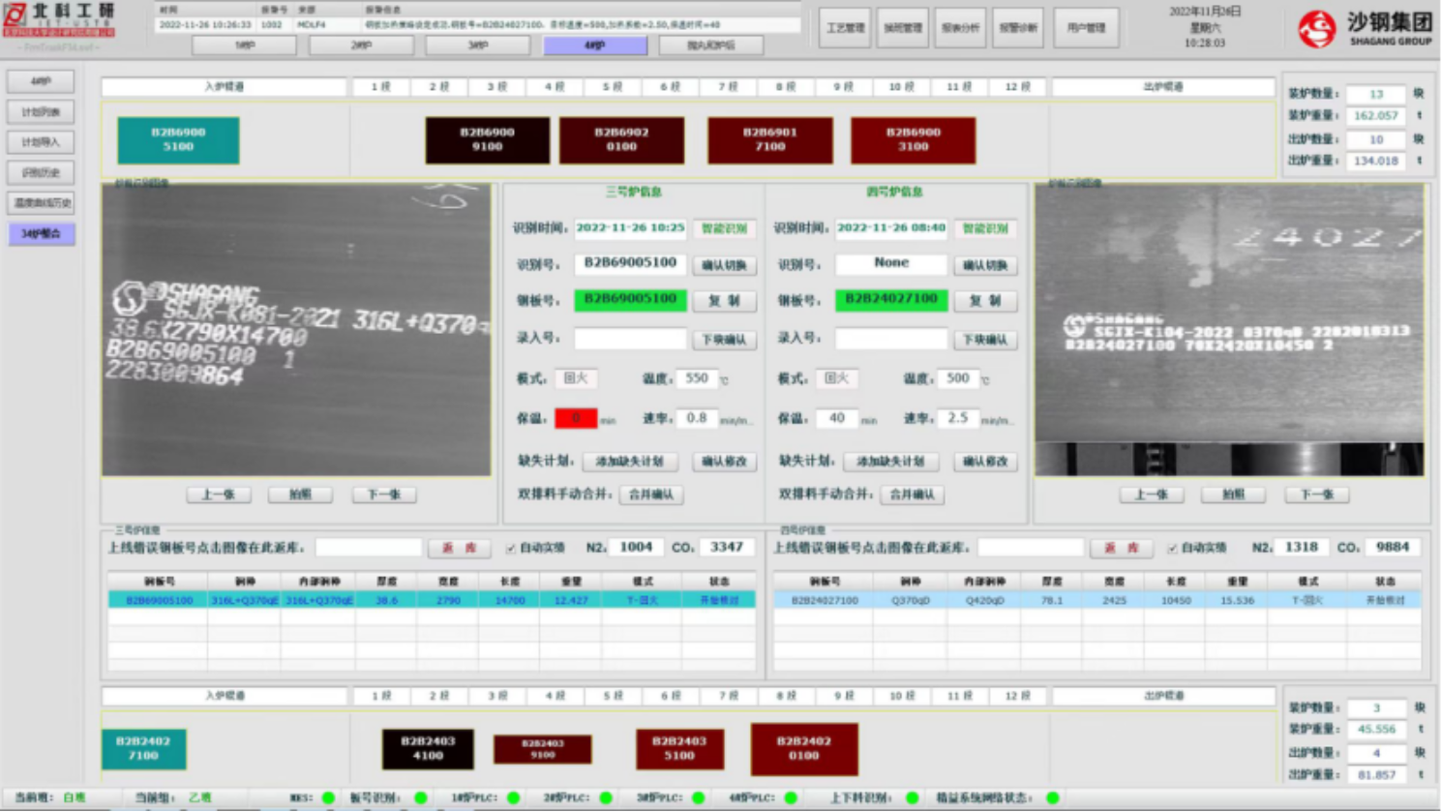Click the 上下料识别 status indicator light
Viewport: 1442px width, 812px height.
[912, 797]
